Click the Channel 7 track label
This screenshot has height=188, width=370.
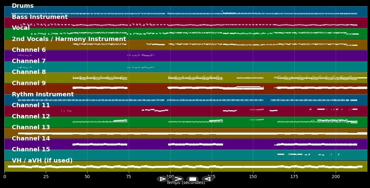[x=29, y=61]
